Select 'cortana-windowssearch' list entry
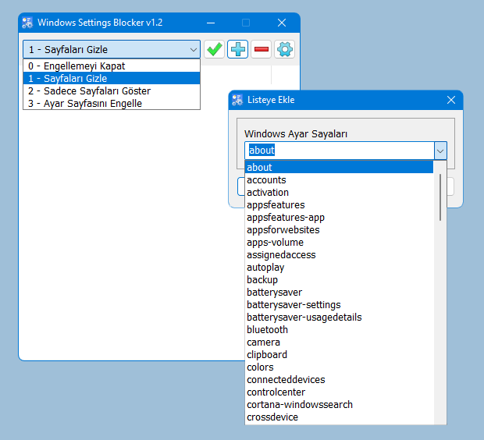 pos(340,405)
